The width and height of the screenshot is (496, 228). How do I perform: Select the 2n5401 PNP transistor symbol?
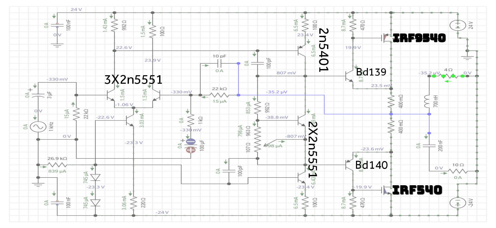pyautogui.click(x=301, y=51)
